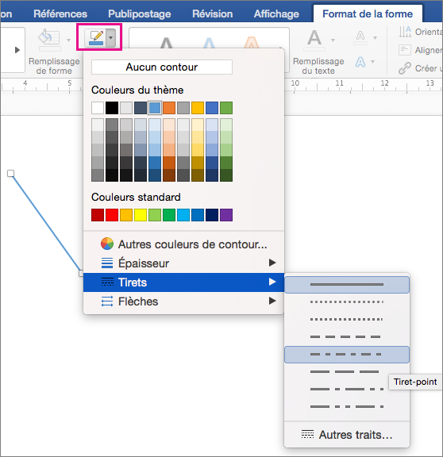The height and width of the screenshot is (457, 443).
Task: Open Autres couleurs de contour
Action: click(183, 244)
